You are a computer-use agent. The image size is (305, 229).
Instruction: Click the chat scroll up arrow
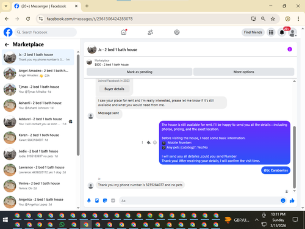[294, 81]
